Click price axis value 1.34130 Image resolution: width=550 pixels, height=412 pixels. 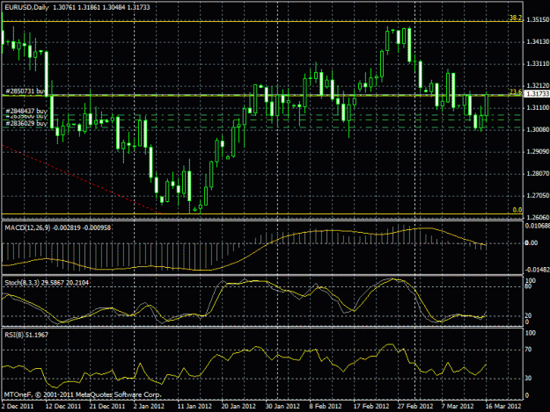coord(538,42)
